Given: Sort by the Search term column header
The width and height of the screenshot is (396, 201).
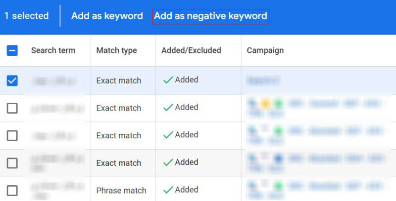Looking at the screenshot, I should pyautogui.click(x=53, y=50).
